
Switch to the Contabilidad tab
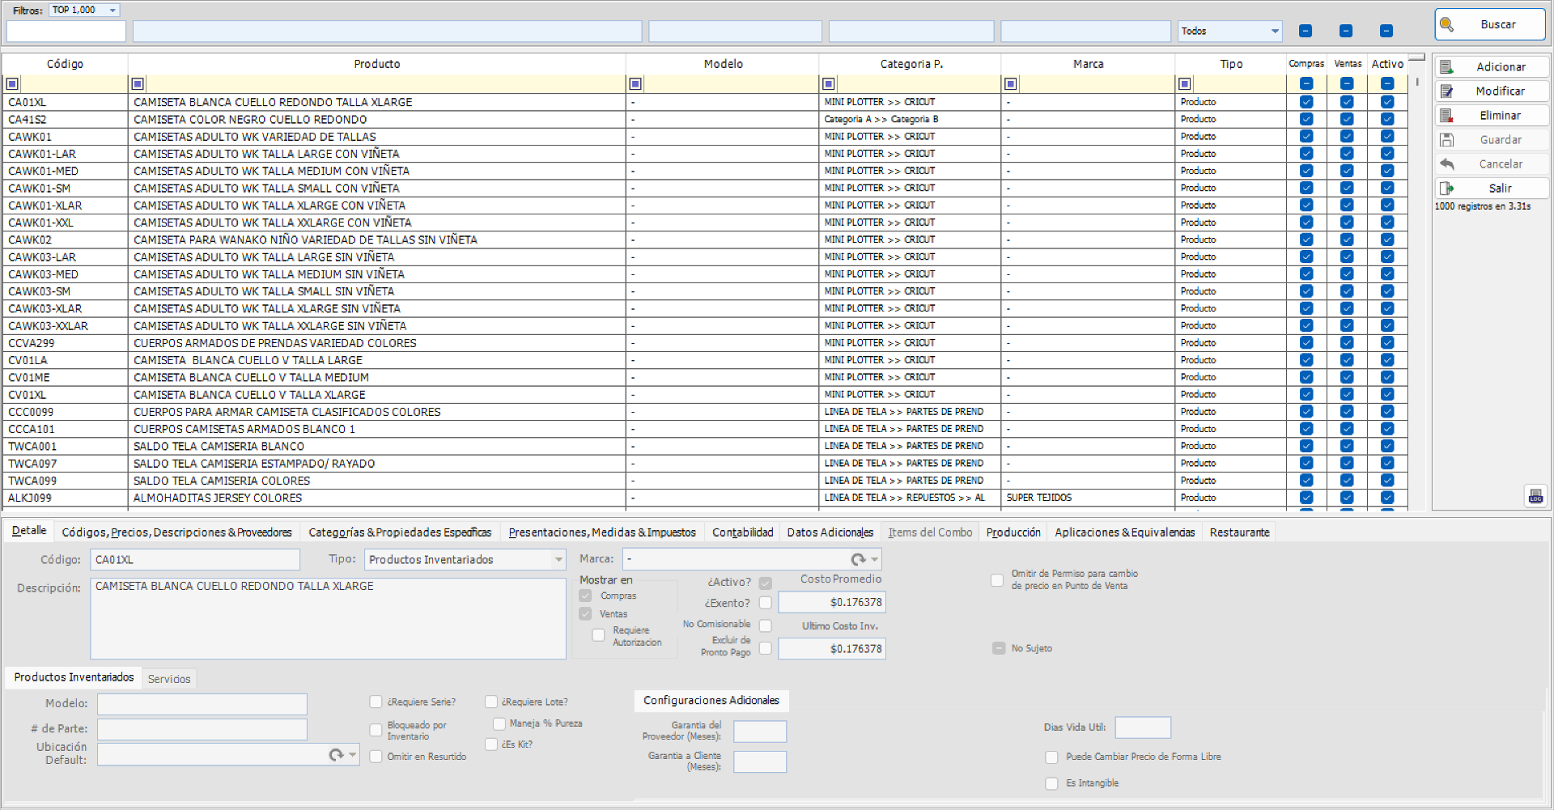coord(742,532)
